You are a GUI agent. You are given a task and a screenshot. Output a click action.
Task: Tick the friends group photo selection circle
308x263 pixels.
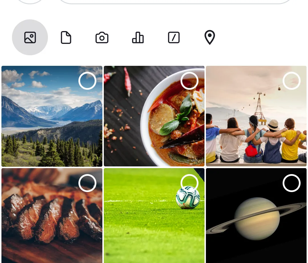291,81
